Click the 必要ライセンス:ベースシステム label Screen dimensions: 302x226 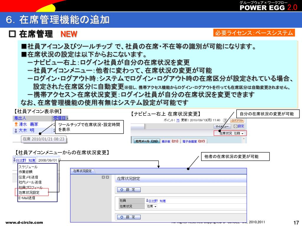pyautogui.click(x=254, y=33)
